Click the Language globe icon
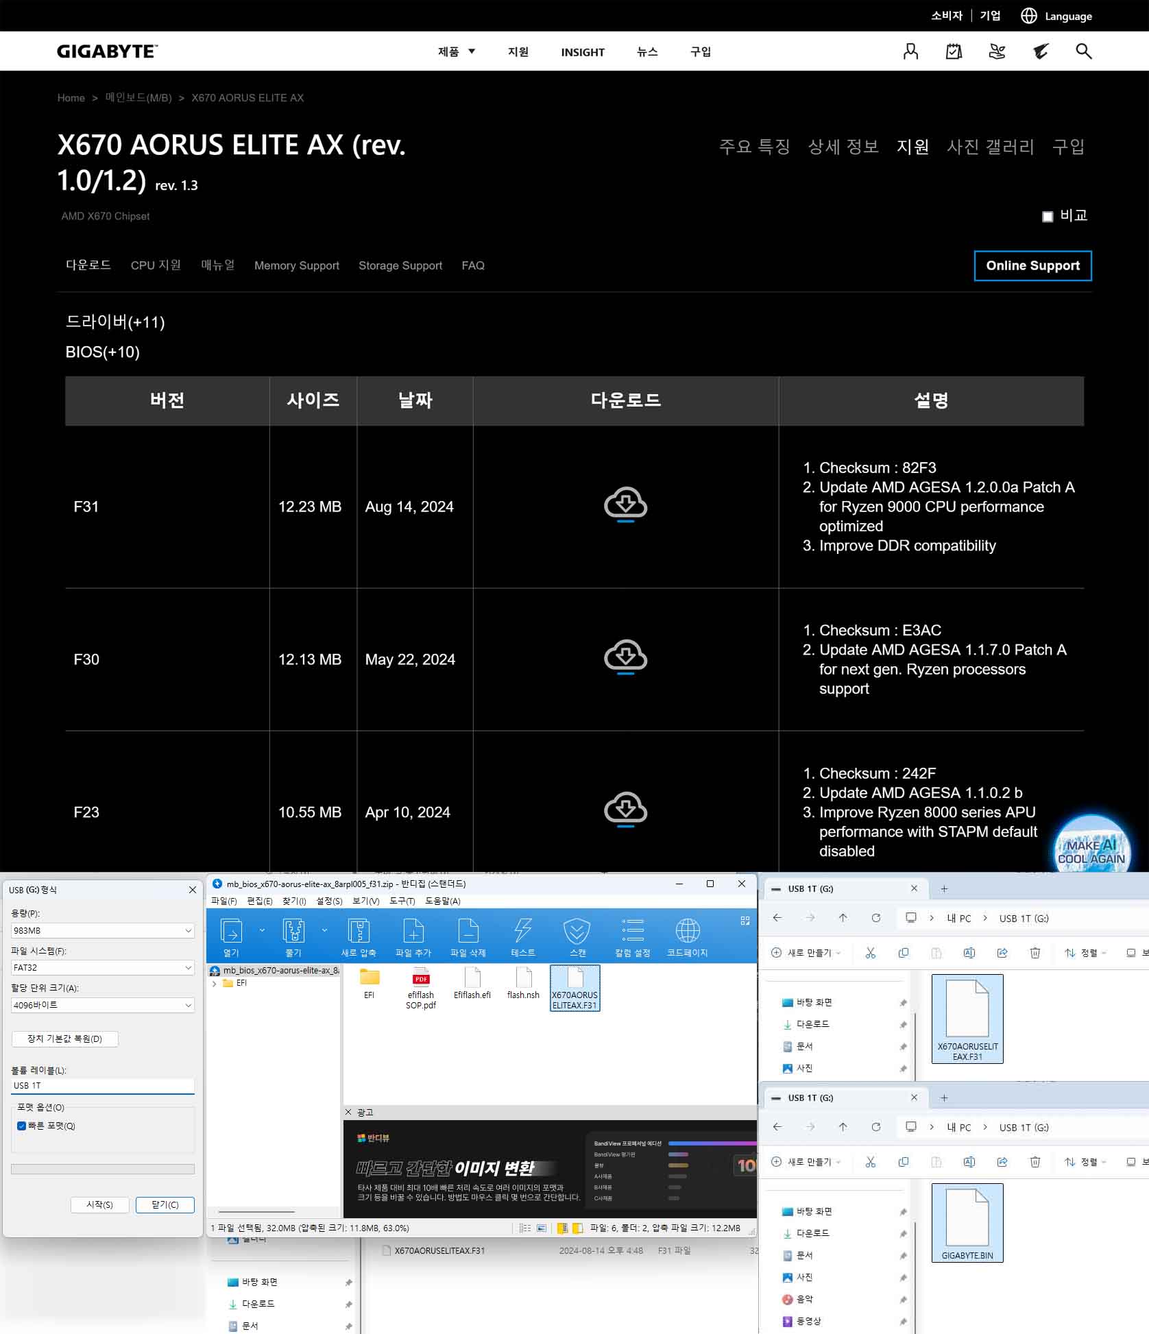Image resolution: width=1149 pixels, height=1334 pixels. [x=1028, y=16]
